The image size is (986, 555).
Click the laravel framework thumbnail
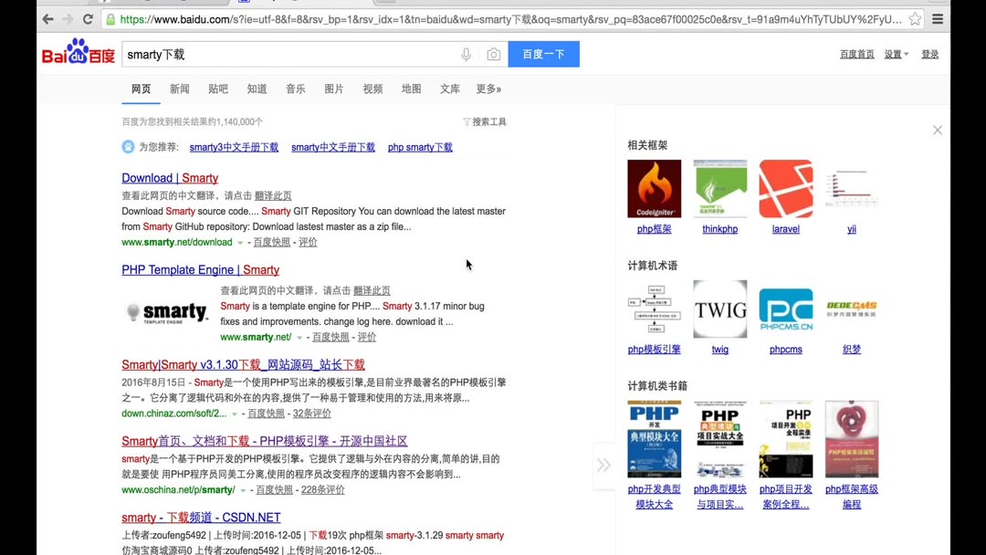click(785, 188)
